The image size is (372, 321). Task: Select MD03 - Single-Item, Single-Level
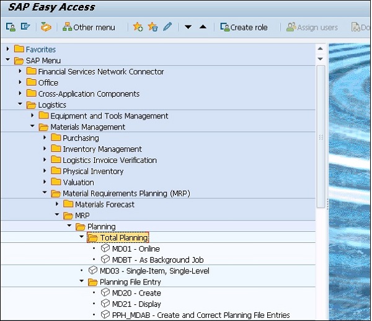coord(154,271)
